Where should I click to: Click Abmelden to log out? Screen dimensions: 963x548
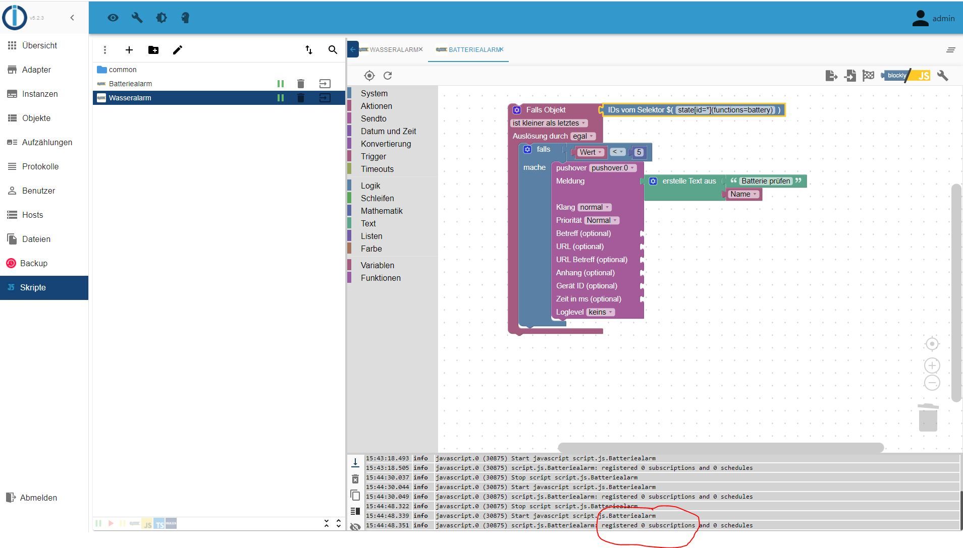tap(38, 498)
